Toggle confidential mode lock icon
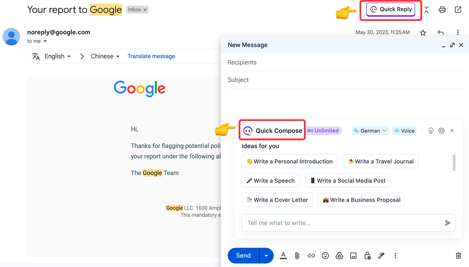 tap(368, 256)
